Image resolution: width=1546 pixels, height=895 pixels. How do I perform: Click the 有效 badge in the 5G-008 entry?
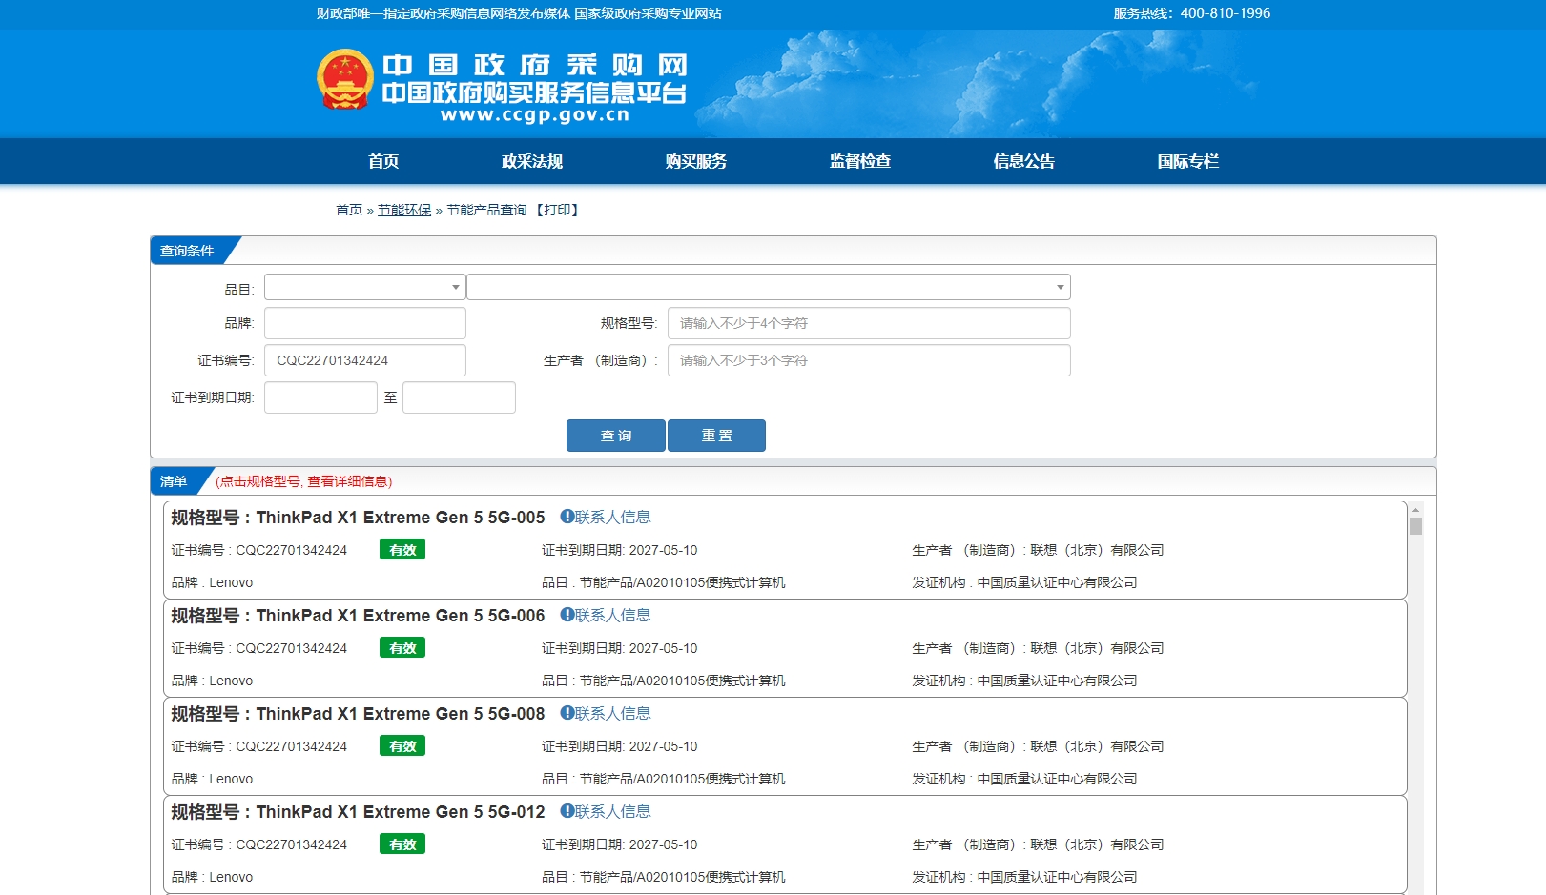pyautogui.click(x=402, y=746)
